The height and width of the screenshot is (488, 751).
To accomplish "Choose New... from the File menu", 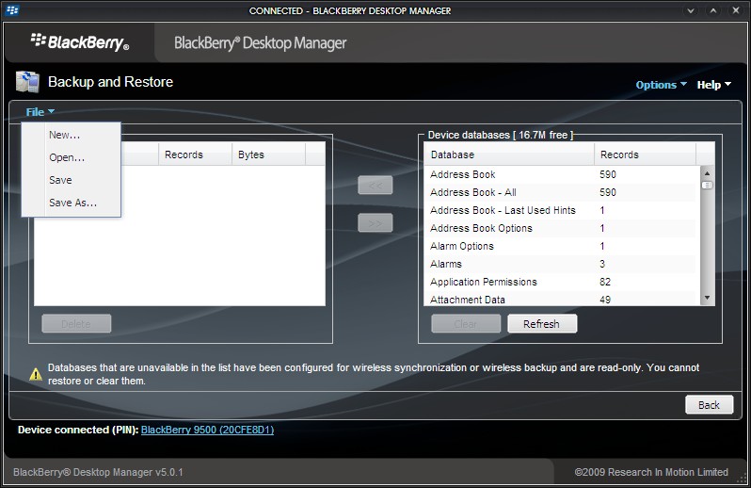I will 71,135.
